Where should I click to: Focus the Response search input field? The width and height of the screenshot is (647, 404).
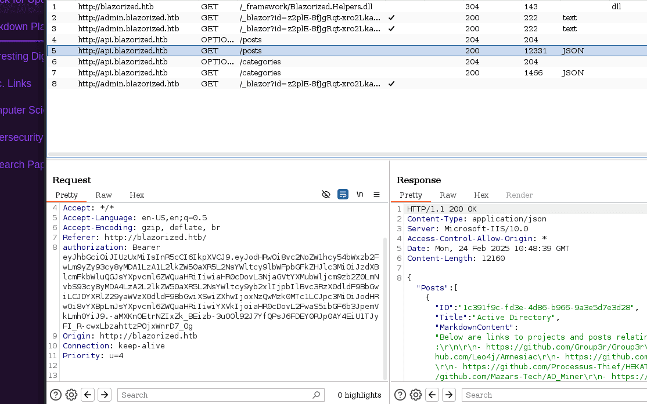click(x=554, y=395)
